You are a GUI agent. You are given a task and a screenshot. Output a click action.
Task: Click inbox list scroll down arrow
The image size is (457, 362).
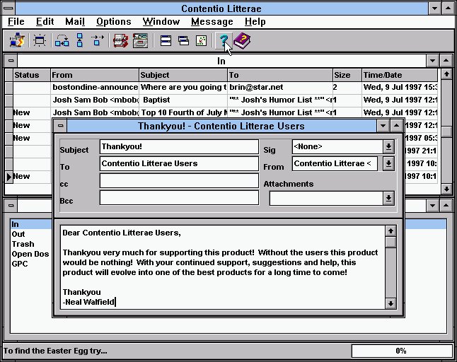click(x=446, y=189)
